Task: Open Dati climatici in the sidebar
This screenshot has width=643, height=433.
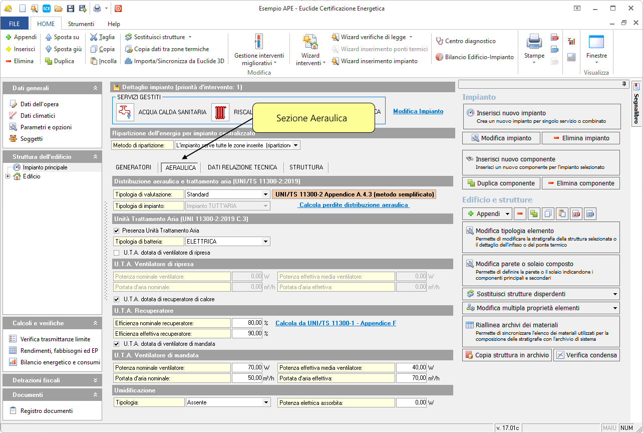Action: pos(38,116)
